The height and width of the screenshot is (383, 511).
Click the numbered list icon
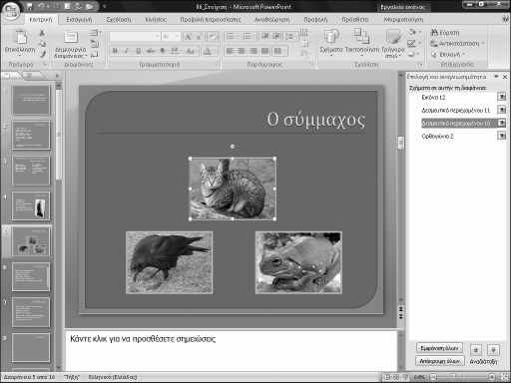[248, 36]
